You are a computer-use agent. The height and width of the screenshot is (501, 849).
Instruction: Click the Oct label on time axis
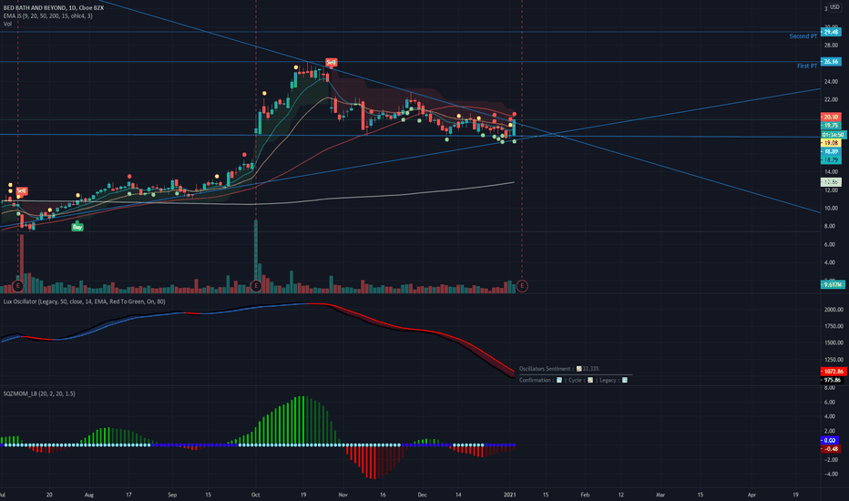pos(256,495)
